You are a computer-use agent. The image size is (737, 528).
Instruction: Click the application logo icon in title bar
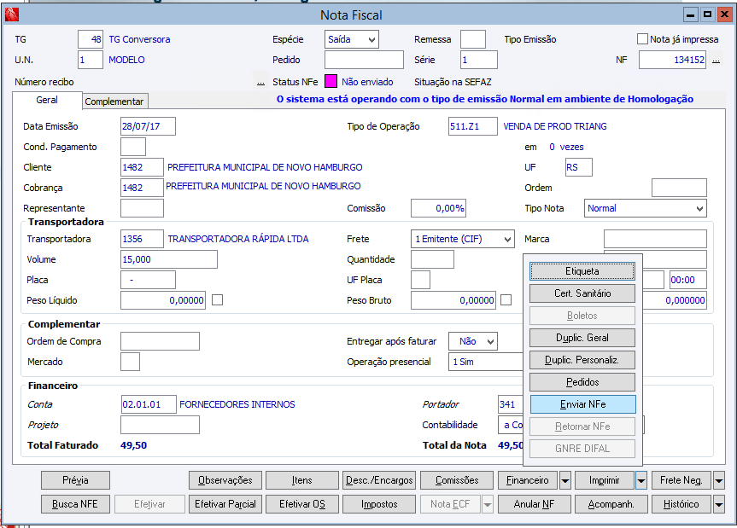pyautogui.click(x=11, y=15)
